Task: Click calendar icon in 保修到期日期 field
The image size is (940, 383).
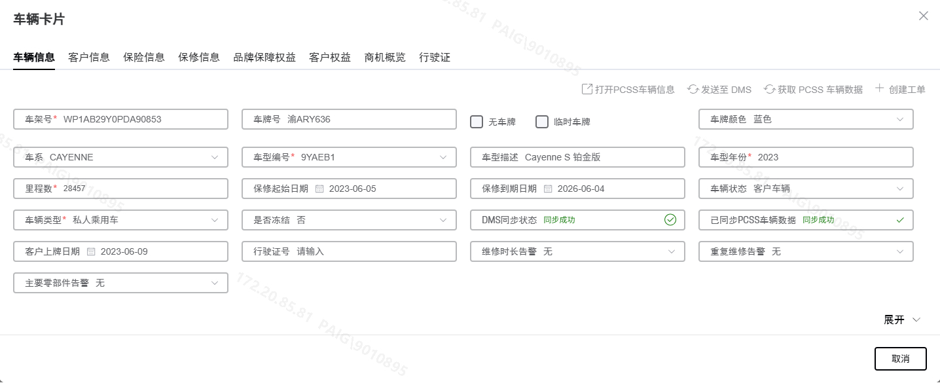Action: click(x=549, y=189)
